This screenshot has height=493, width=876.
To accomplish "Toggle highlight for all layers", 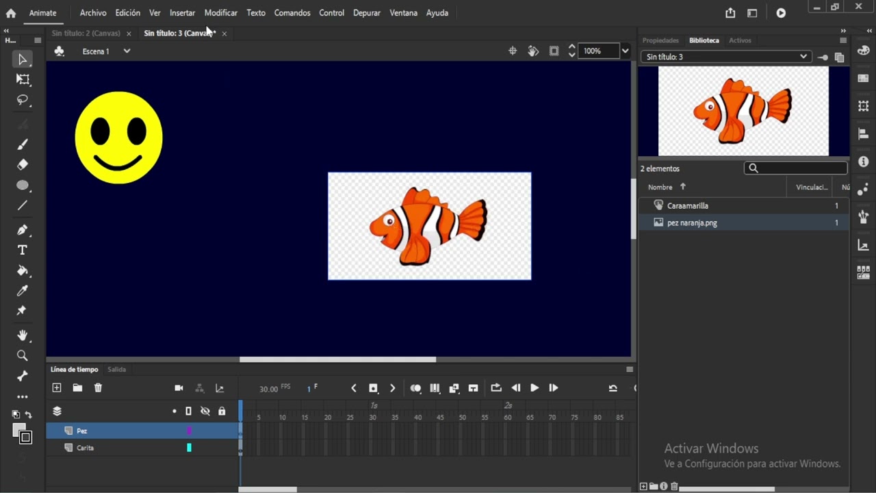I will 175,411.
